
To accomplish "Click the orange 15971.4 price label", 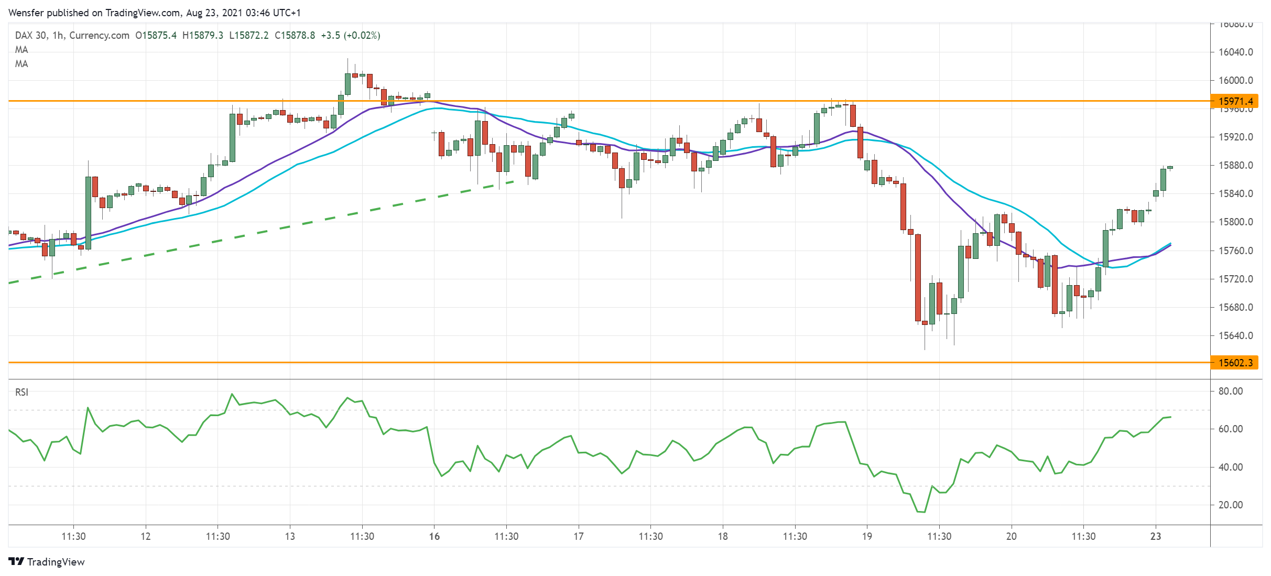I will [x=1246, y=100].
